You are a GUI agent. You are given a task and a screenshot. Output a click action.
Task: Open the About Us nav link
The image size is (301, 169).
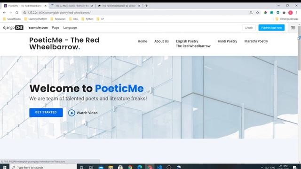[161, 41]
